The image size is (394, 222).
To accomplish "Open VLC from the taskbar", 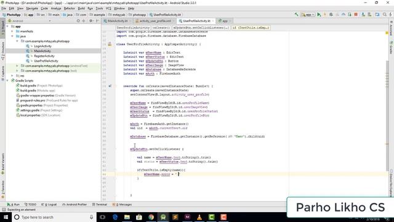I will [199, 217].
